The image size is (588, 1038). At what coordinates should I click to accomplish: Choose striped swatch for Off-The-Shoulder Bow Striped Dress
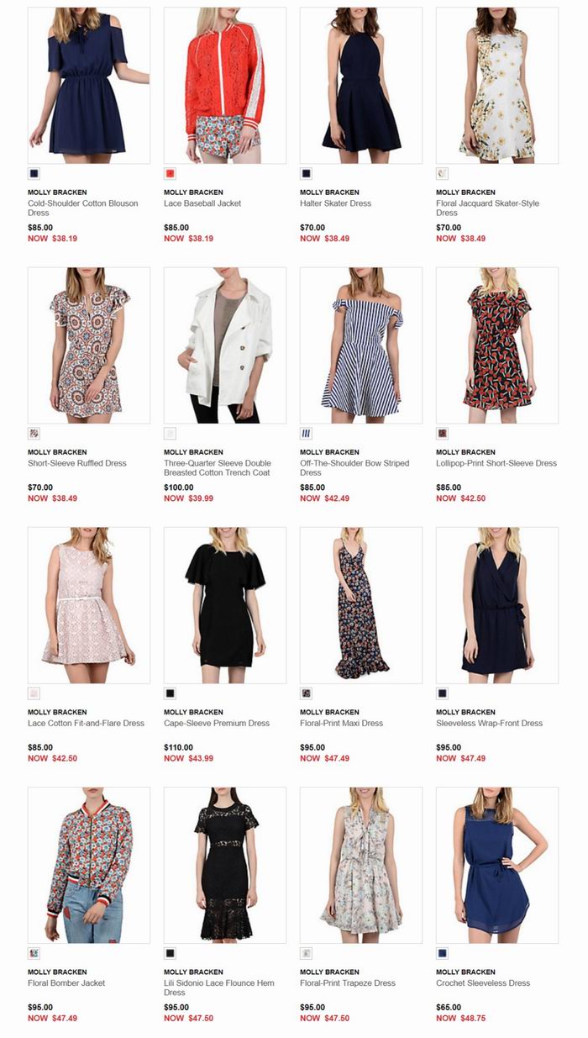(x=306, y=433)
